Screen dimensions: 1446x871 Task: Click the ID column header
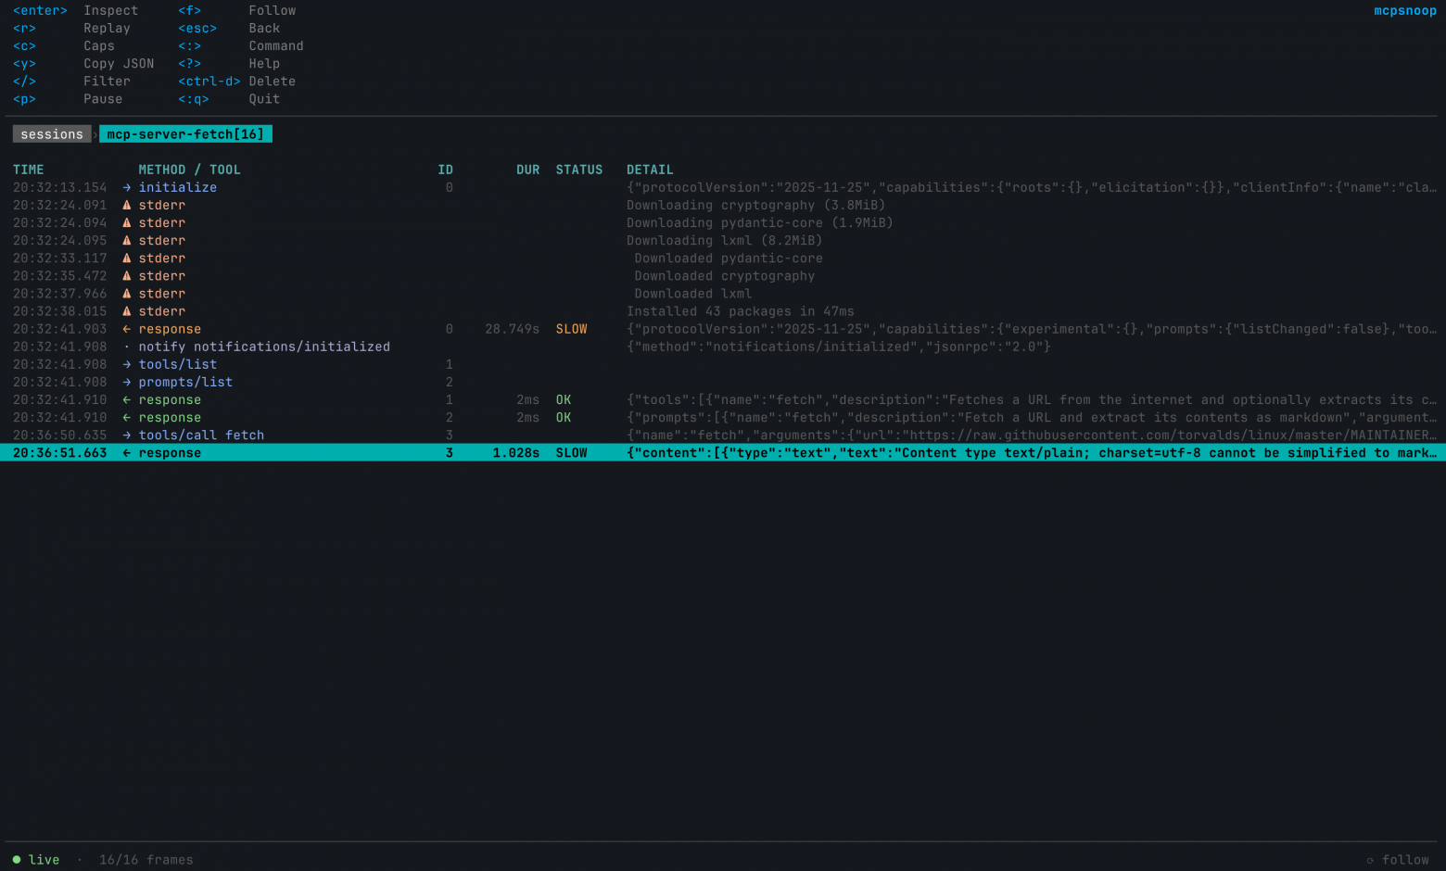pos(446,170)
